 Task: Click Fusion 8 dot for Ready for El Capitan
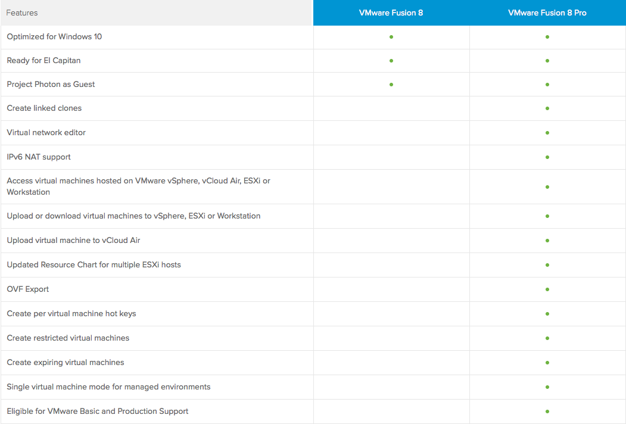click(391, 61)
